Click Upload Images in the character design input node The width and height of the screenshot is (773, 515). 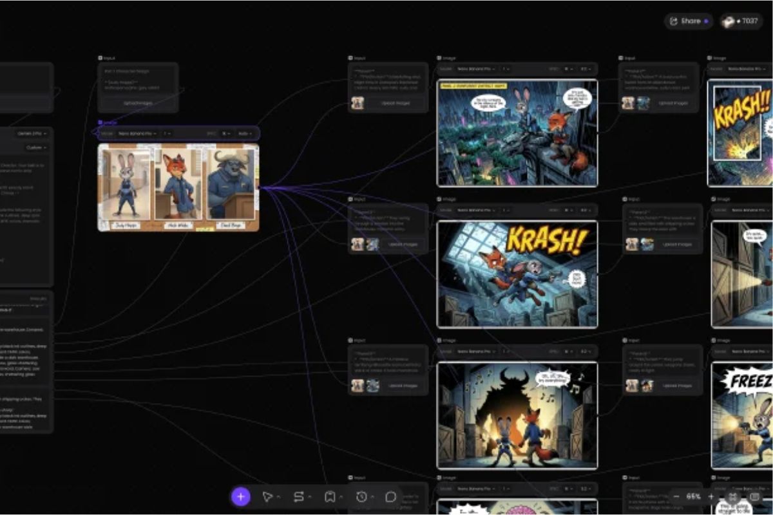[x=138, y=103]
